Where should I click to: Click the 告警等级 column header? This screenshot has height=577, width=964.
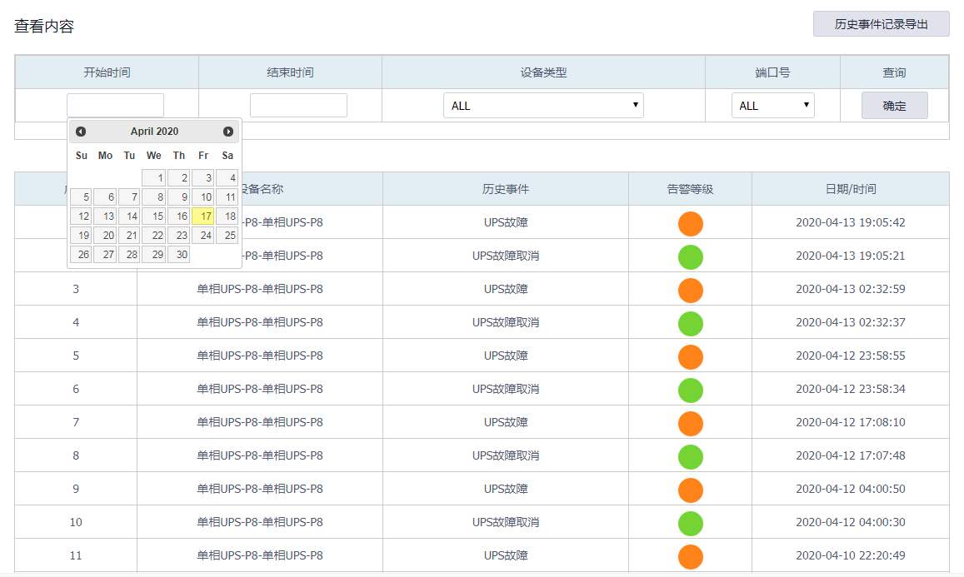click(x=690, y=189)
